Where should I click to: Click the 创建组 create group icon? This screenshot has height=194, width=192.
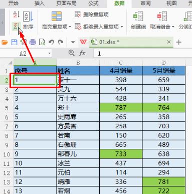(138, 16)
